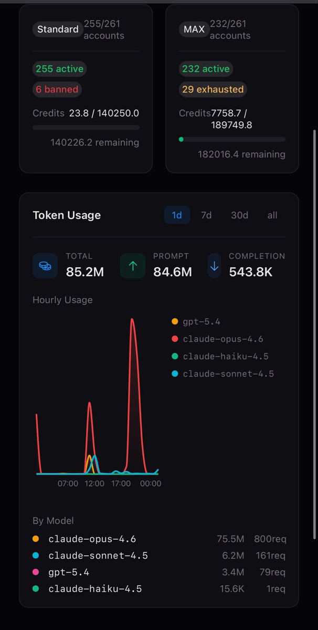The image size is (318, 630).
Task: Click the Standard plan badge
Action: [x=58, y=29]
